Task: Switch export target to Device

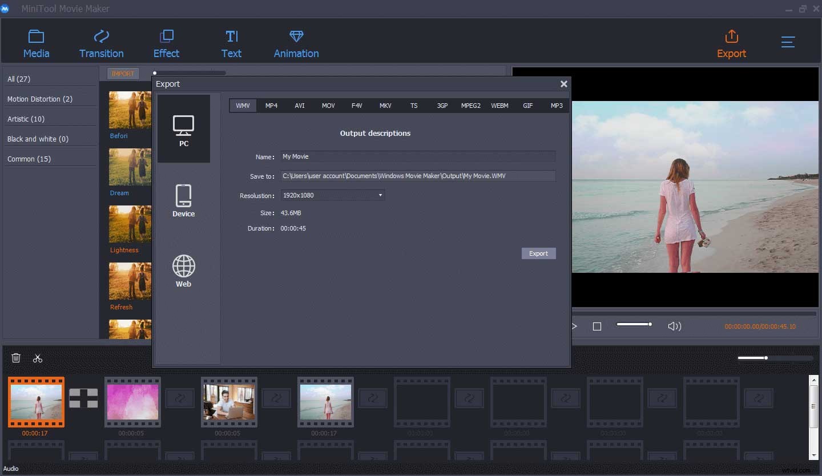Action: point(183,199)
